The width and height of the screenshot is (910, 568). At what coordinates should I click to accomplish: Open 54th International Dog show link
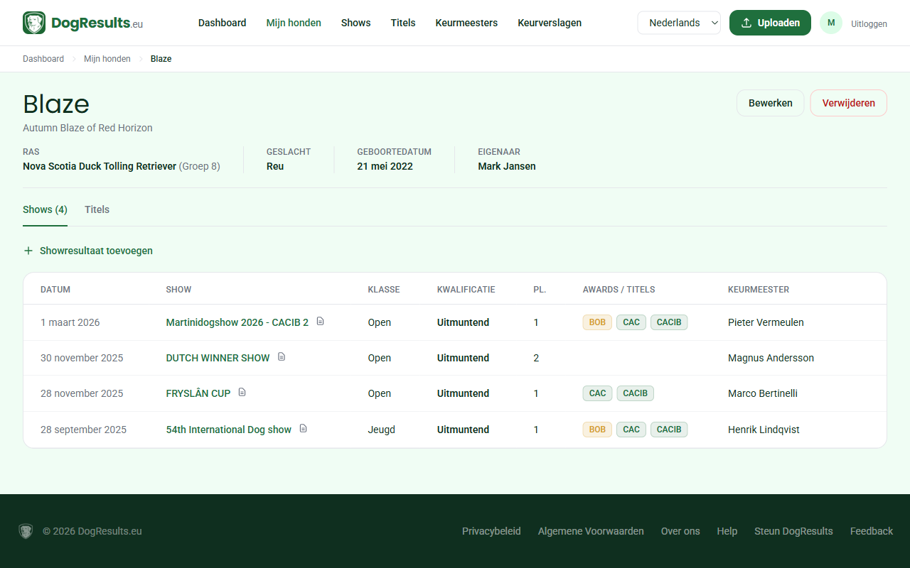[228, 430]
